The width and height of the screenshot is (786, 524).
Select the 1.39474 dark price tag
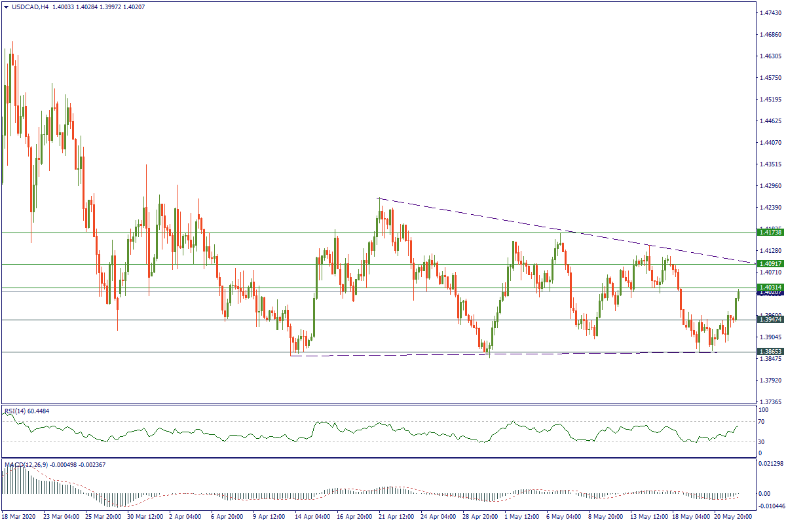(x=768, y=320)
